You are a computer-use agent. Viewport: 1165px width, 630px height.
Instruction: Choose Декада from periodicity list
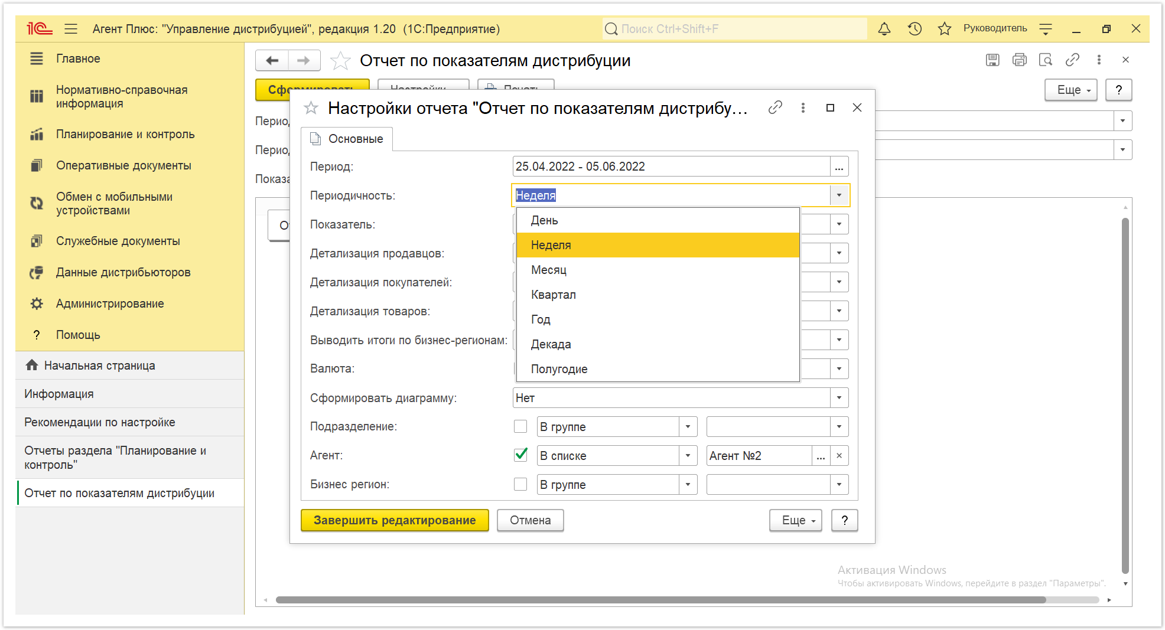pyautogui.click(x=658, y=344)
